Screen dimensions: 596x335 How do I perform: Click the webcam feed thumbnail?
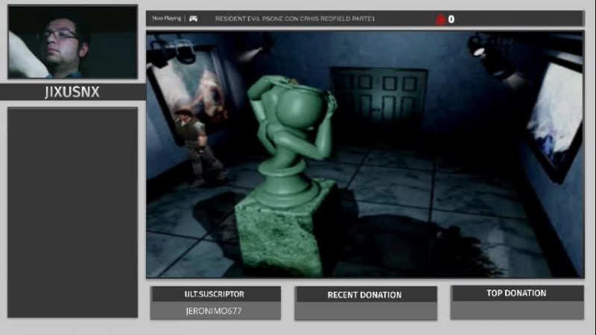[72, 42]
